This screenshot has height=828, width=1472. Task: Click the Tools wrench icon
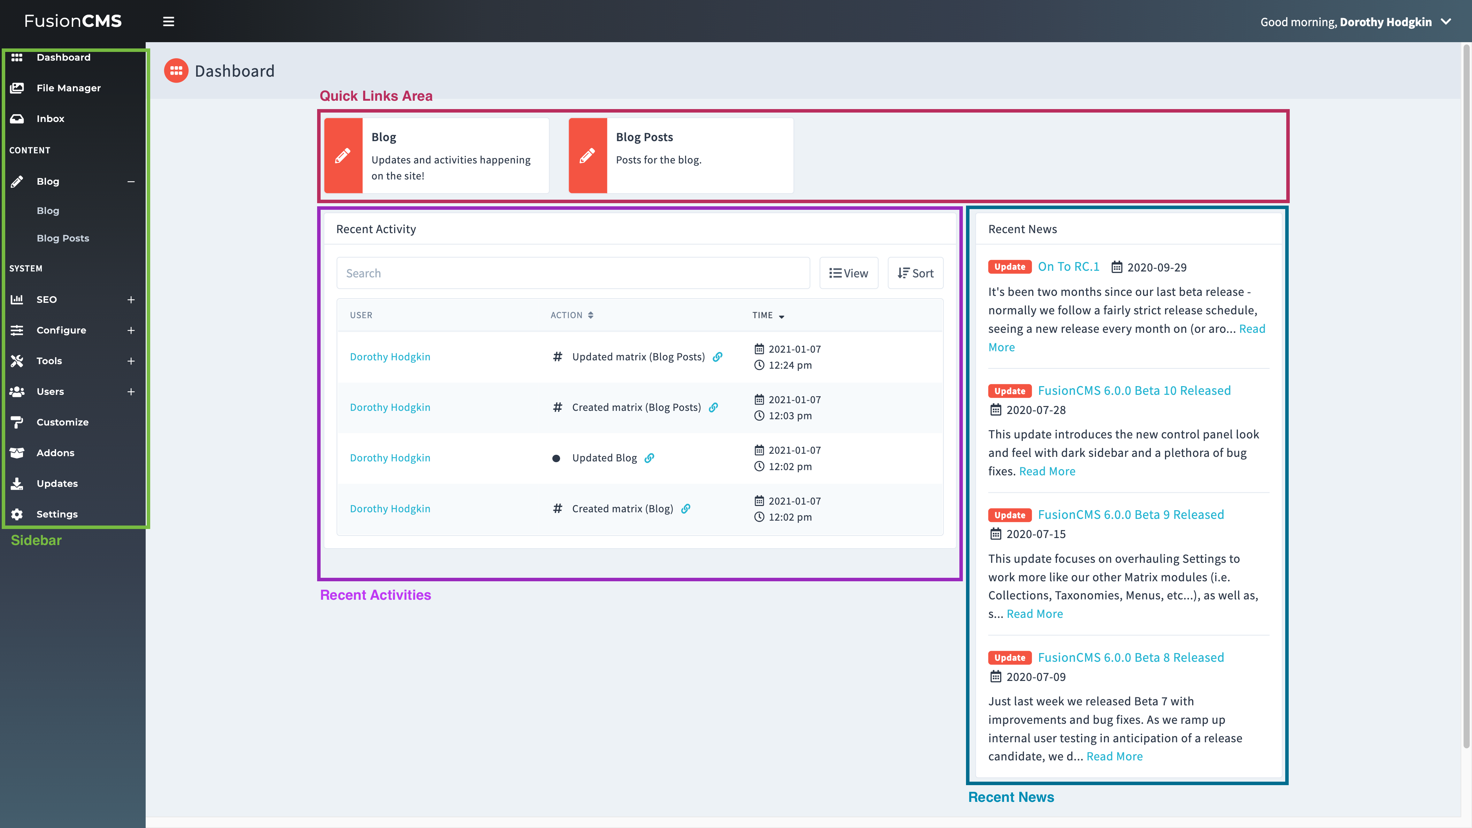coord(17,361)
